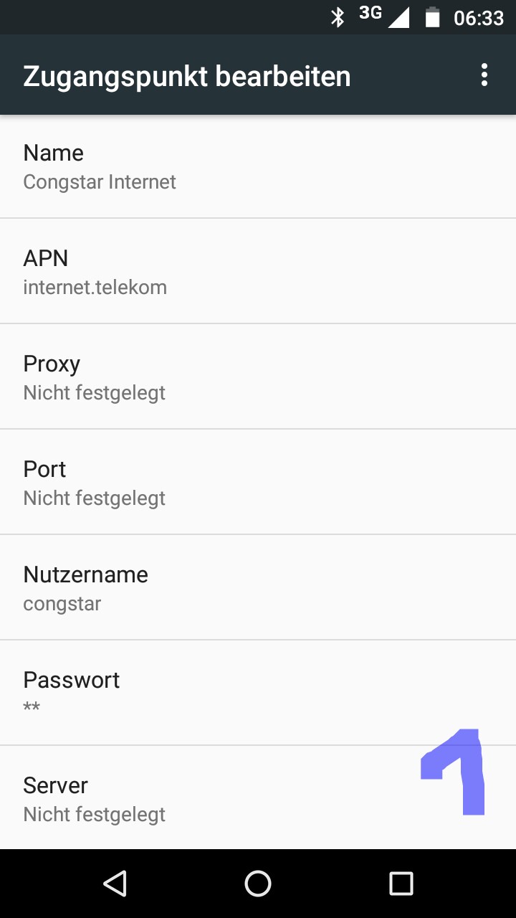Tap the Proxy value Nicht festgelegt
Image resolution: width=516 pixels, height=918 pixels.
94,393
